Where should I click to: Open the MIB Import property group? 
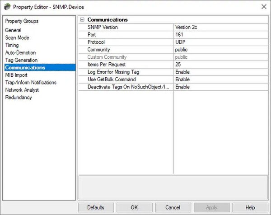tap(16, 75)
